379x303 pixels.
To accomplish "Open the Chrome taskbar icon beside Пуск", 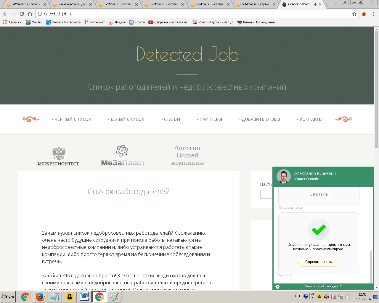I will pos(25,297).
